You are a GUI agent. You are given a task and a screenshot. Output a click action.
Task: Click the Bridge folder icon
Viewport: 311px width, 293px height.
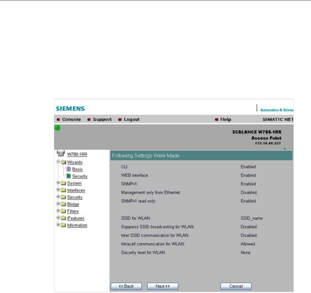tap(63, 204)
